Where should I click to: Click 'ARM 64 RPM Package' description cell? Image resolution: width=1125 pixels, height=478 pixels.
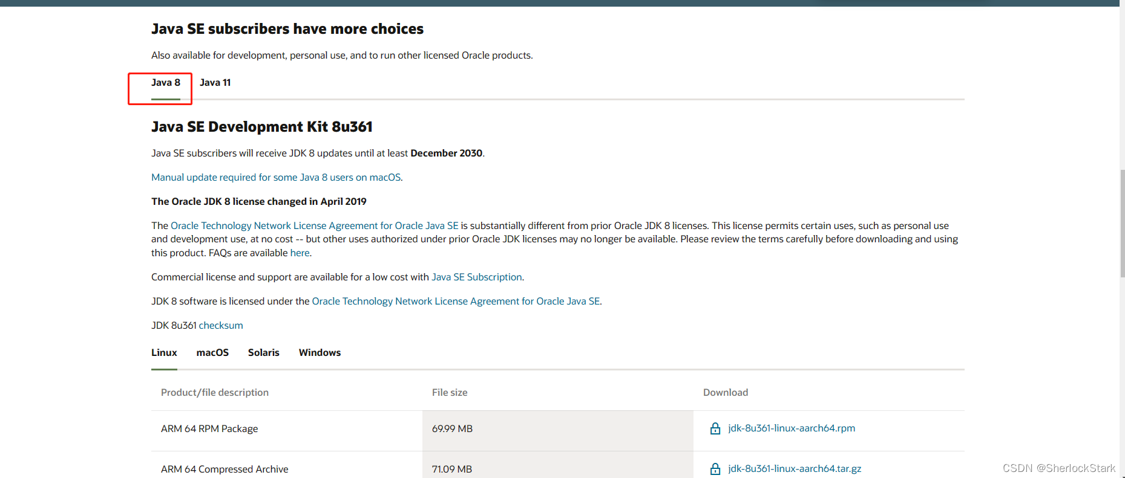(287, 431)
